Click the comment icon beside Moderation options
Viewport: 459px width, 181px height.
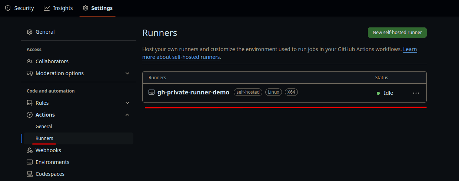30,73
